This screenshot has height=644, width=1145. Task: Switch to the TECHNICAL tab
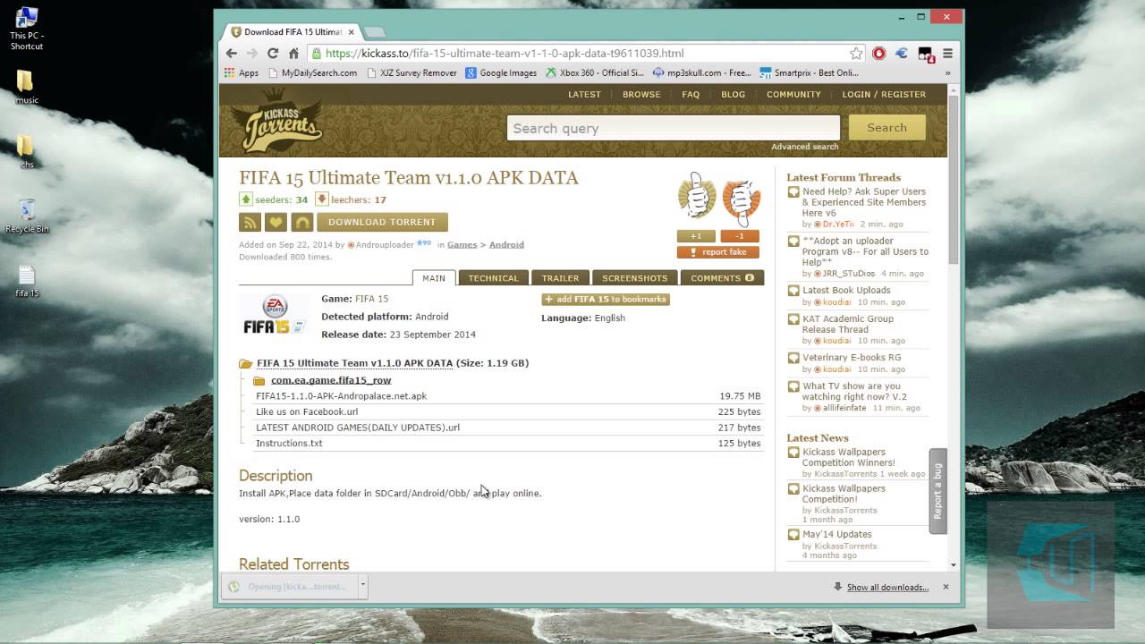tap(494, 277)
